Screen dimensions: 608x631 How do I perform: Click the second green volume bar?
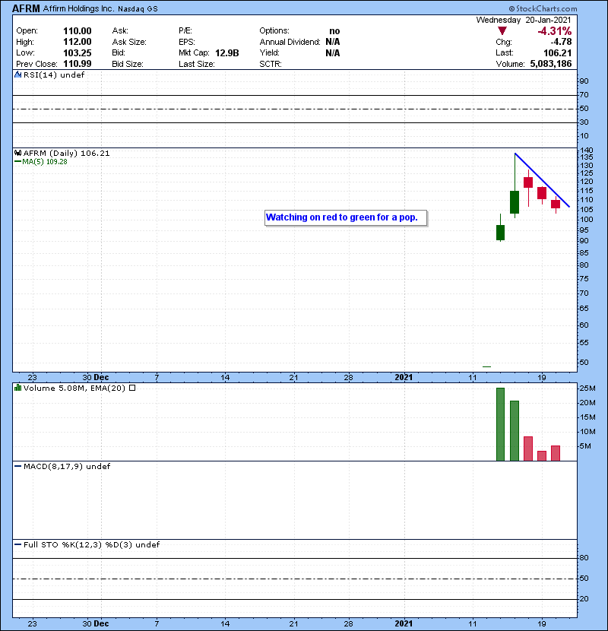pos(515,430)
